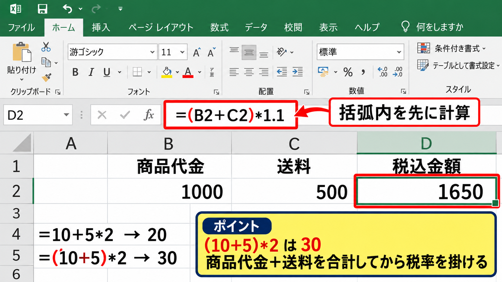The height and width of the screenshot is (282, 502).
Task: Switch to the データ tab
Action: 256,28
